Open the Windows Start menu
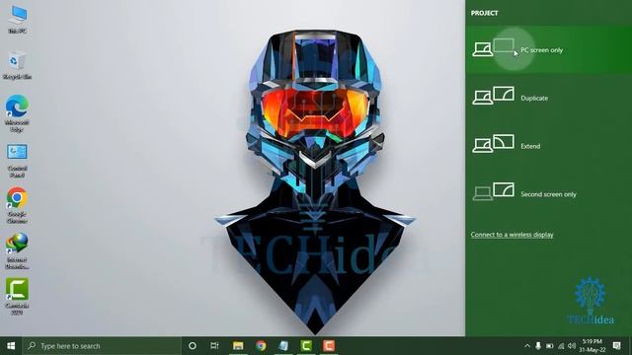The height and width of the screenshot is (355, 632). pos(11,346)
